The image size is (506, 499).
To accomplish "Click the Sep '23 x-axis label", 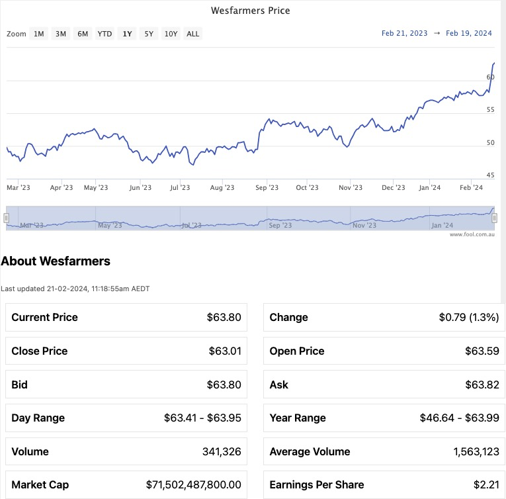I will (267, 188).
